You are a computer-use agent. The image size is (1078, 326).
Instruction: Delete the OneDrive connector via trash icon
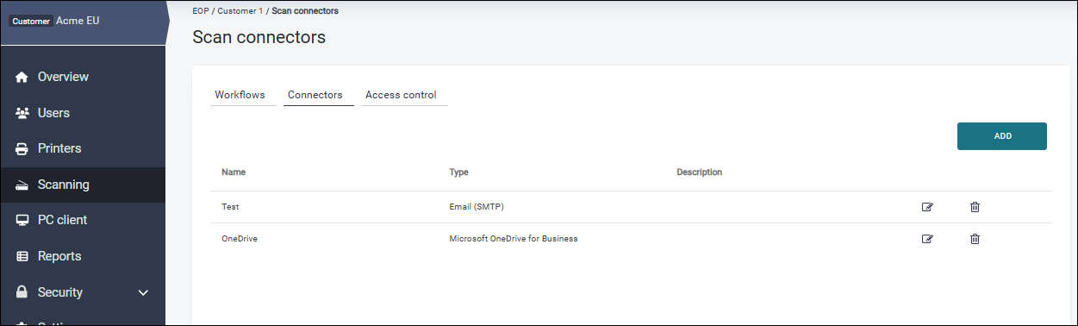tap(975, 239)
